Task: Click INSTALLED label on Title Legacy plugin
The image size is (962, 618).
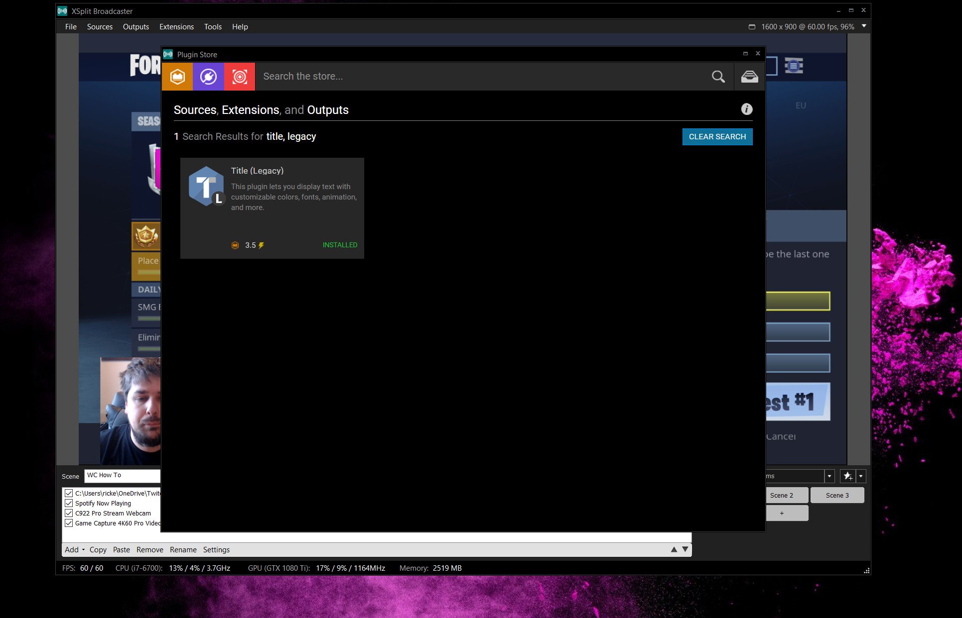Action: point(339,244)
